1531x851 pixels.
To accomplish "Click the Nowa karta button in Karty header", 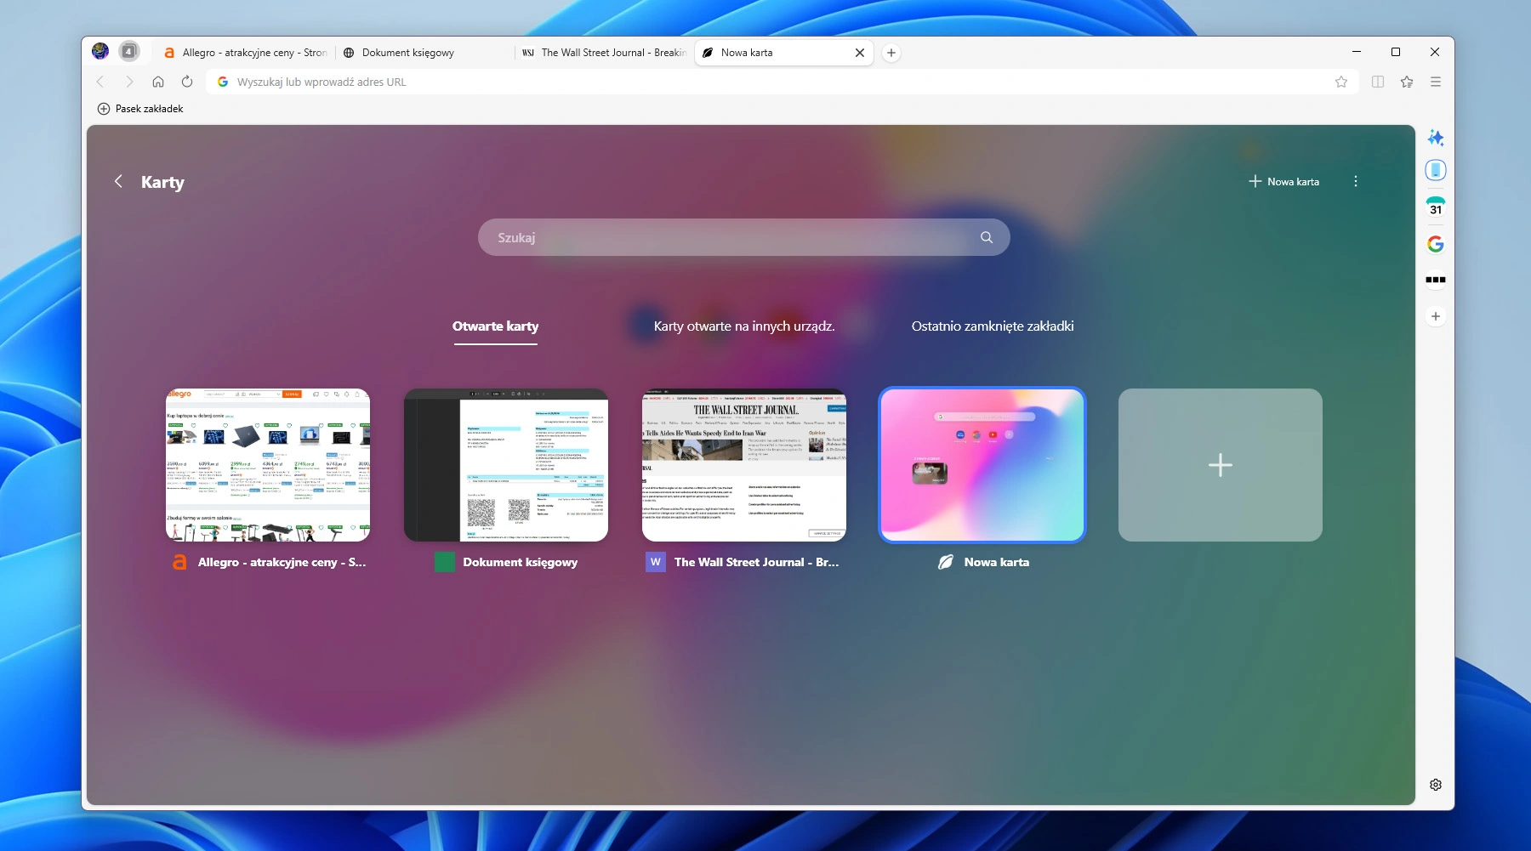I will (1284, 181).
